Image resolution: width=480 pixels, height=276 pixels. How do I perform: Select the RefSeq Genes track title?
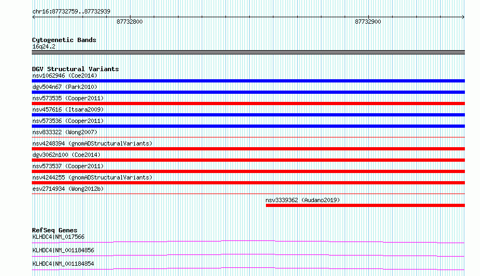[x=54, y=230]
